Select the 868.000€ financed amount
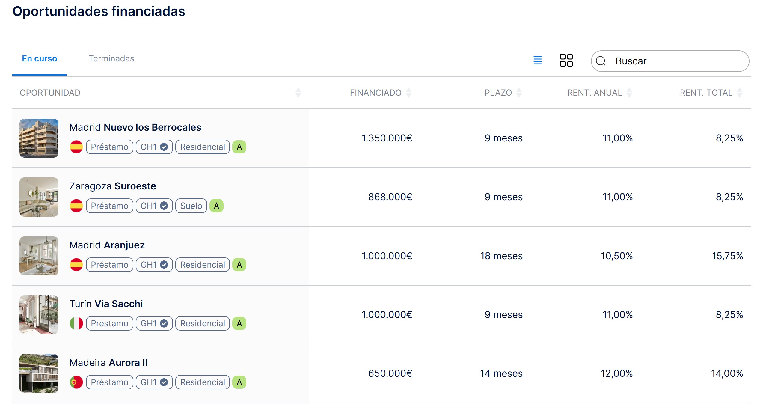 pyautogui.click(x=390, y=197)
